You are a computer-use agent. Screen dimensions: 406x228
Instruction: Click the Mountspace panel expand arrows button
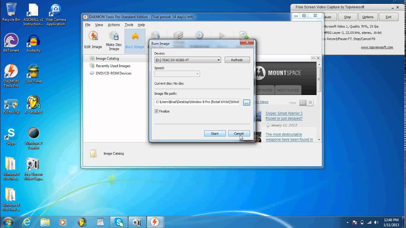pyautogui.click(x=313, y=58)
